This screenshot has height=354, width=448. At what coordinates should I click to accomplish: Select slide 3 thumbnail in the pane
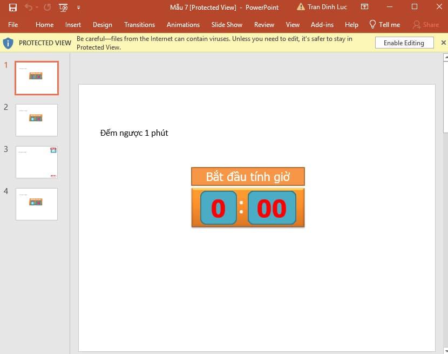(36, 162)
